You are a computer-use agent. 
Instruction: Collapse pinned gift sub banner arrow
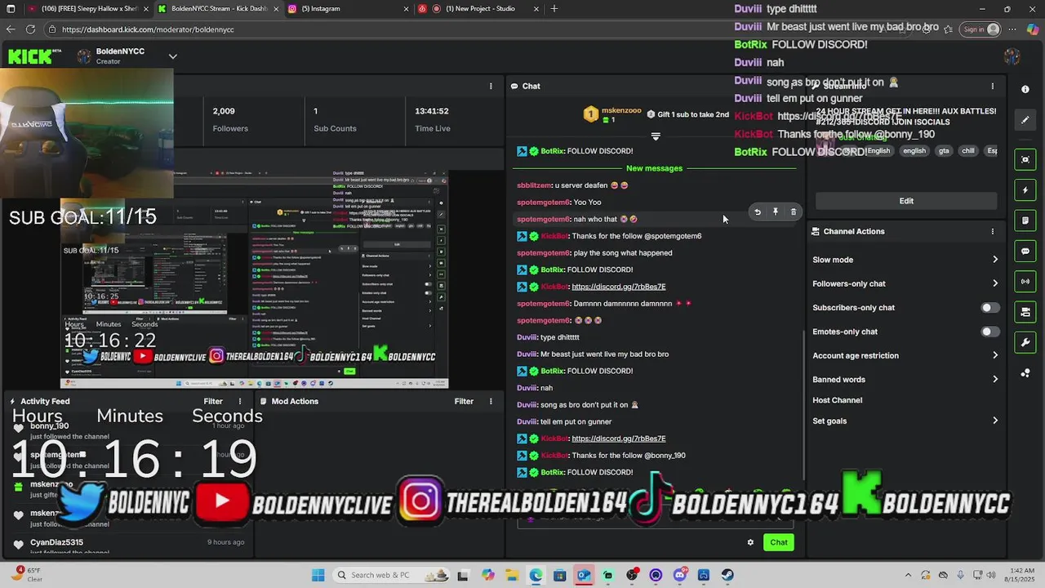(x=655, y=136)
